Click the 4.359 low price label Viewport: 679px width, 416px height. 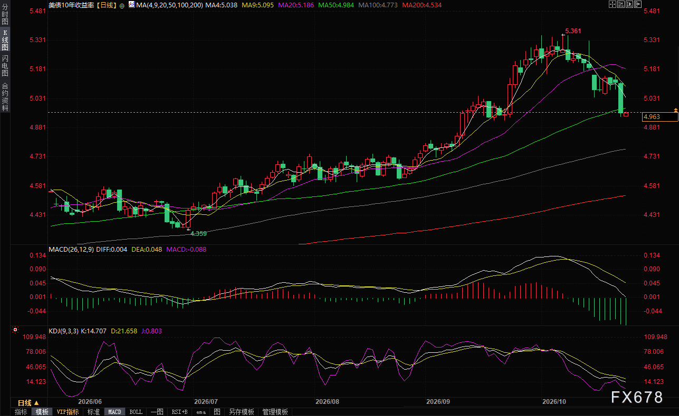coord(198,233)
